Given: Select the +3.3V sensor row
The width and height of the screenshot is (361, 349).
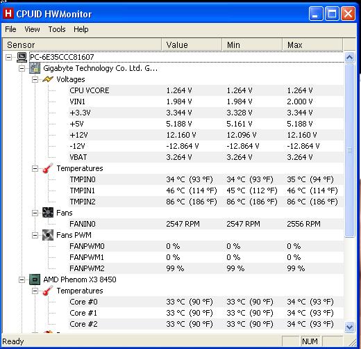Looking at the screenshot, I should (206, 113).
